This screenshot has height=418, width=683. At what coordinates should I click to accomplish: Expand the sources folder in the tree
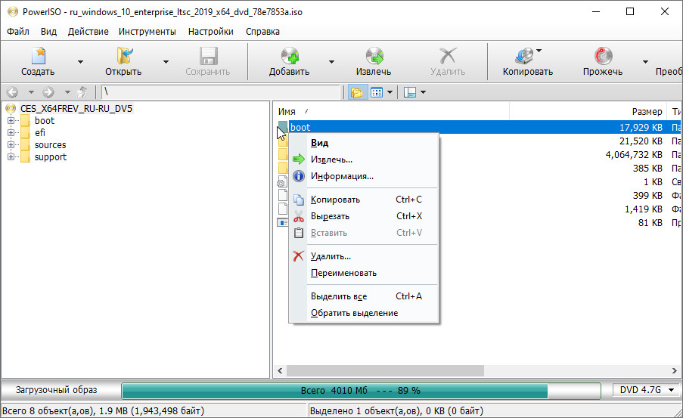[x=11, y=145]
